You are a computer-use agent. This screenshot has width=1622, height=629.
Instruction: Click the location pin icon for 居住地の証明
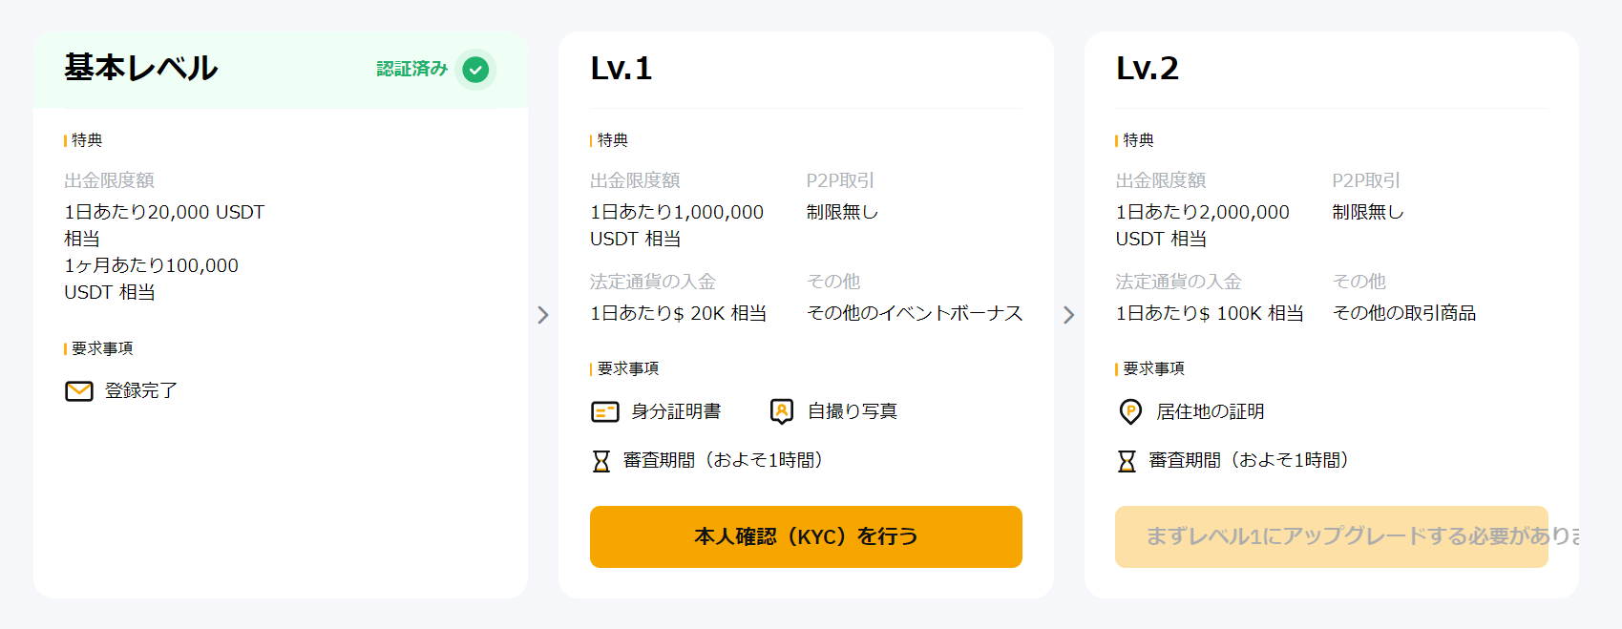tap(1130, 411)
